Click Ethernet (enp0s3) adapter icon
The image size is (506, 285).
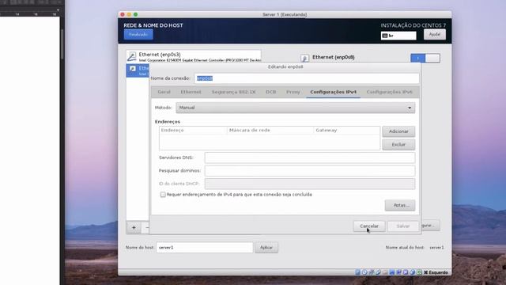coord(132,56)
